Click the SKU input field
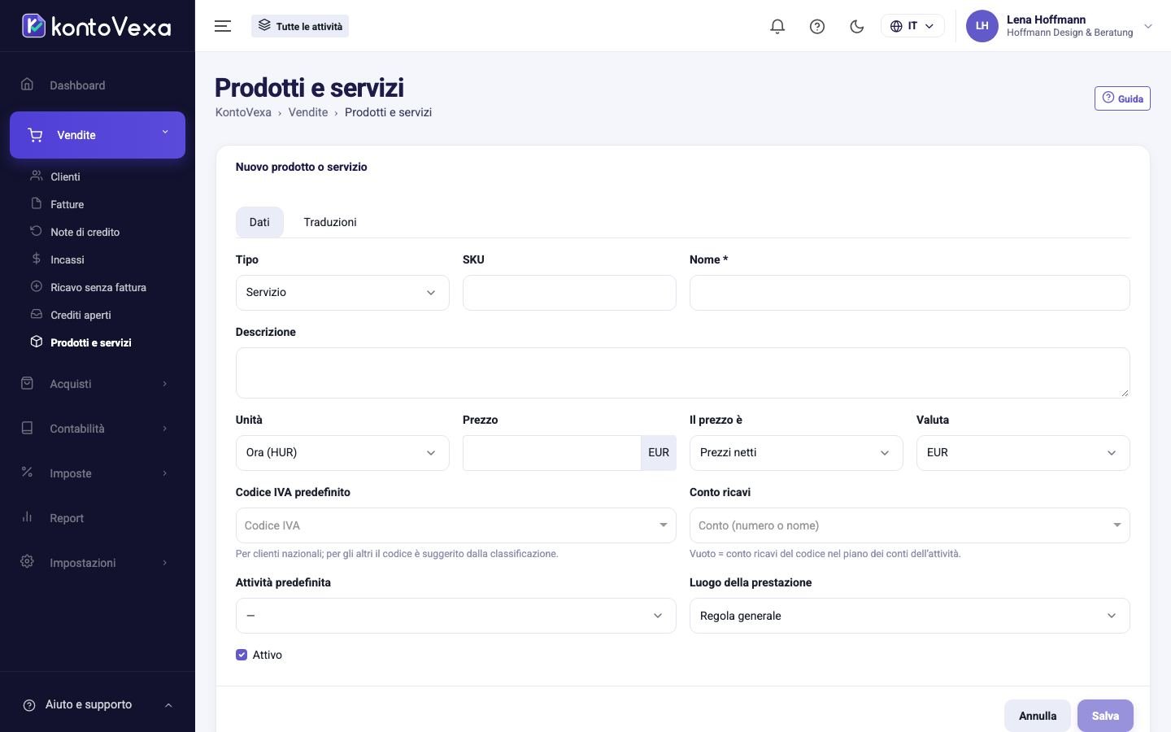The image size is (1171, 732). 569,293
